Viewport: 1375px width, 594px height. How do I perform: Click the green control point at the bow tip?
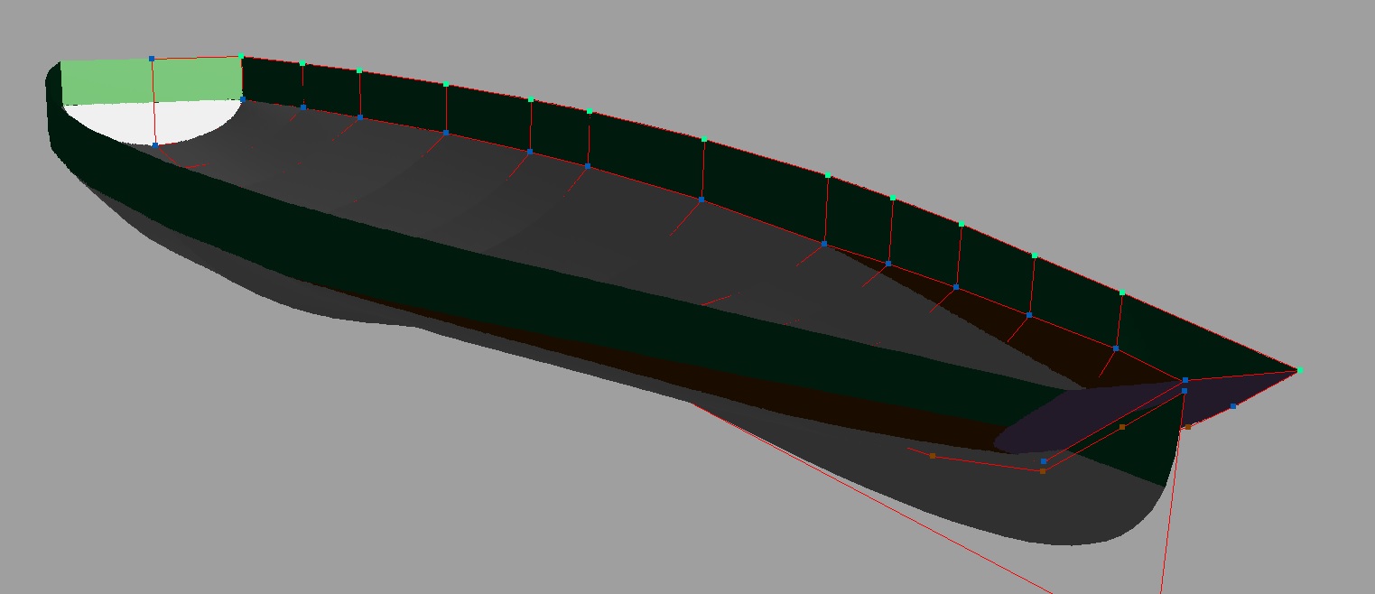(1300, 370)
